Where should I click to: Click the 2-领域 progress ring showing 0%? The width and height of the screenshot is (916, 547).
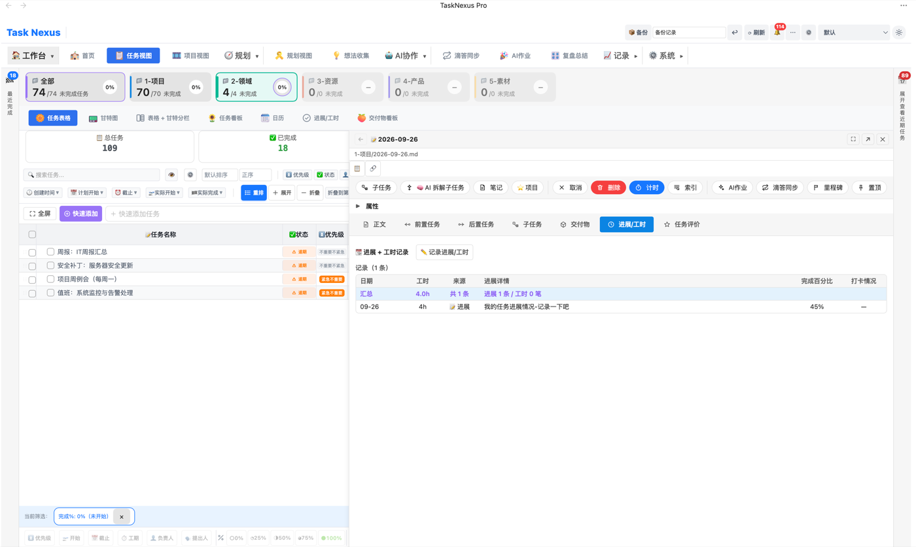tap(282, 87)
